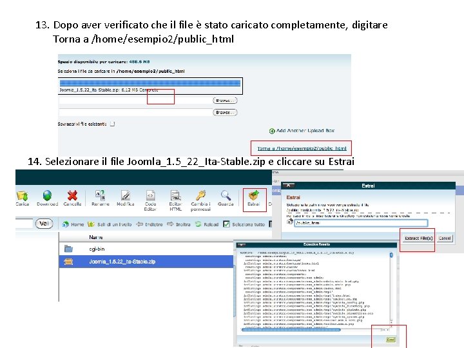The image size is (464, 348).
Task: Click the second empty upload file field
Action: (135, 112)
